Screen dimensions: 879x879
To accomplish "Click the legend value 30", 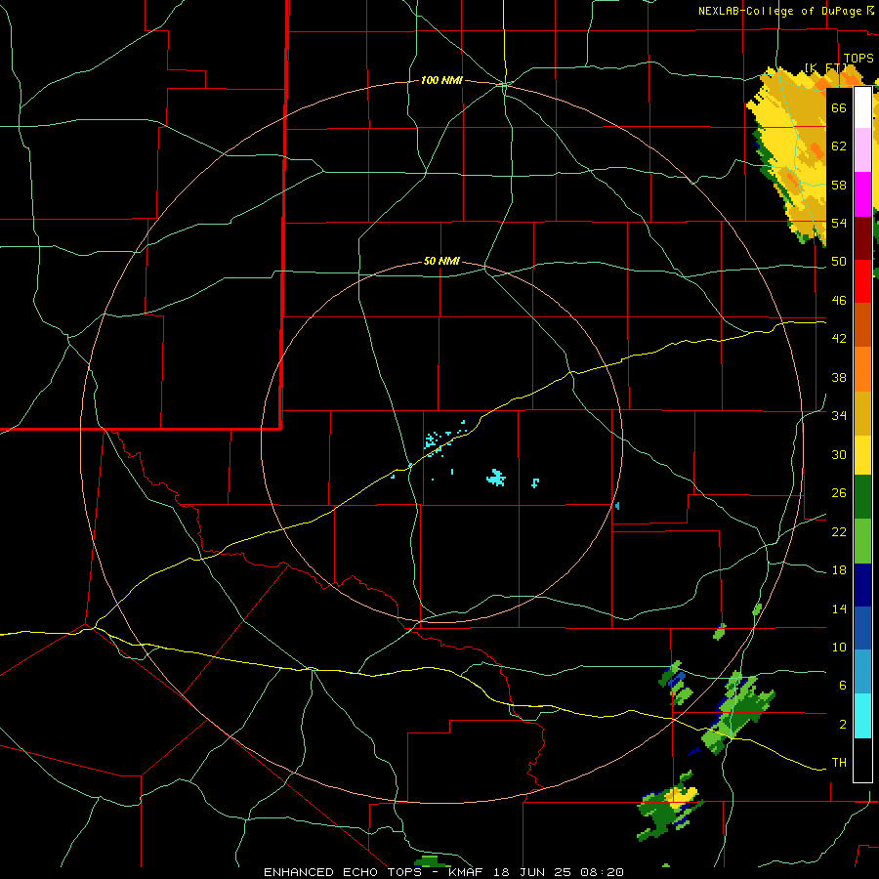I will click(839, 454).
